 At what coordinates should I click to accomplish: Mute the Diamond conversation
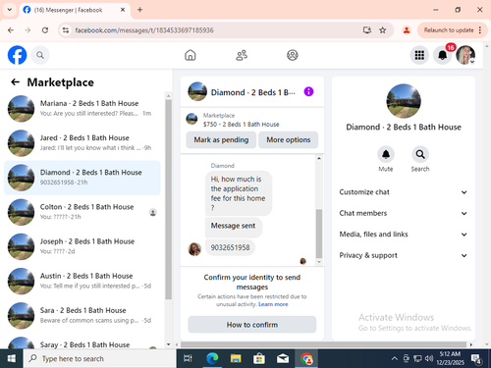[386, 154]
